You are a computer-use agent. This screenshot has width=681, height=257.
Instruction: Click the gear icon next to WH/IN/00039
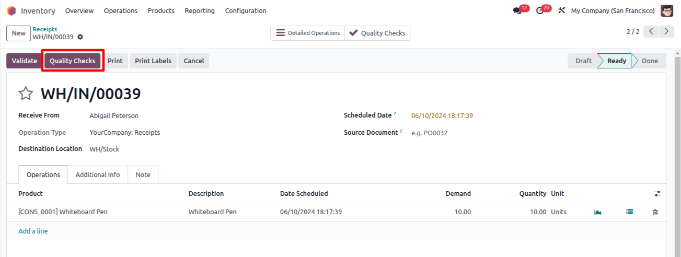pyautogui.click(x=80, y=37)
